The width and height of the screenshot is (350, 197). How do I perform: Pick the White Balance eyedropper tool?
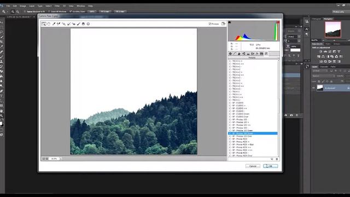point(54,24)
